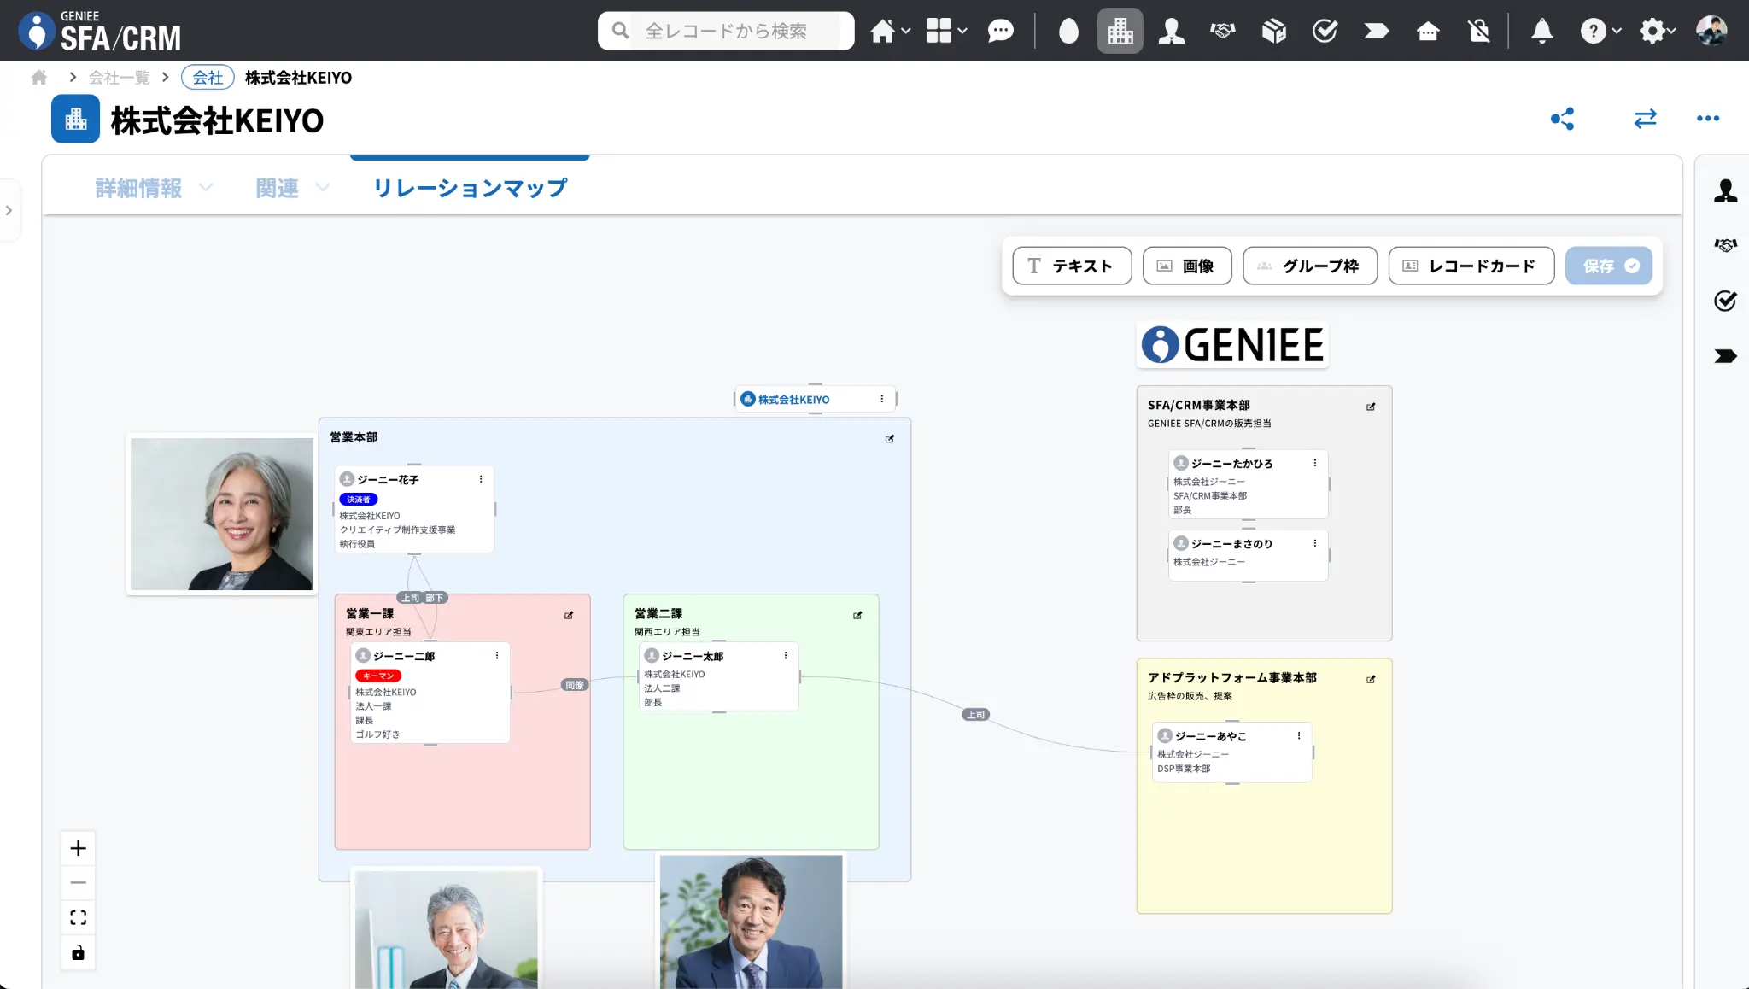Image resolution: width=1749 pixels, height=989 pixels.
Task: Fit map to view button
Action: 78,917
